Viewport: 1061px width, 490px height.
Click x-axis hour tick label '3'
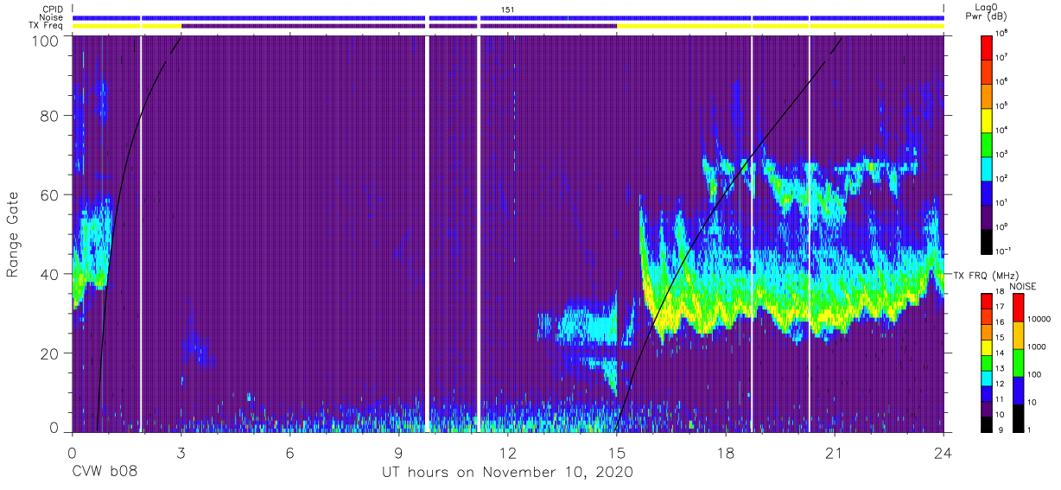pyautogui.click(x=181, y=452)
